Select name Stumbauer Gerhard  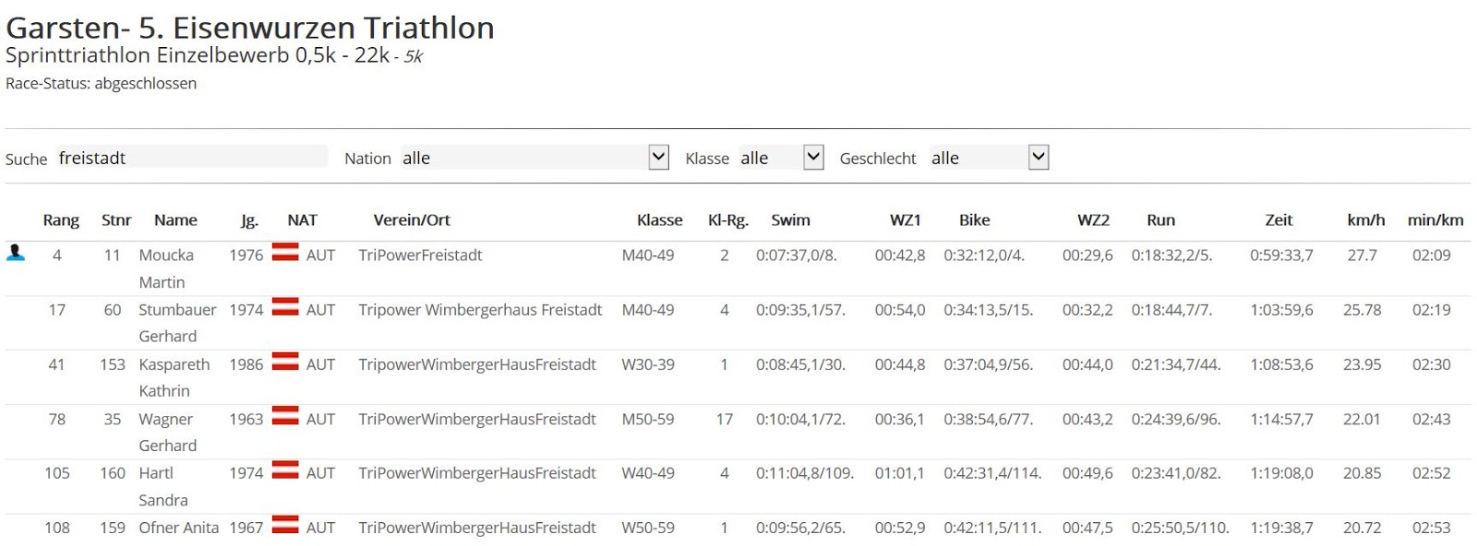tap(177, 323)
